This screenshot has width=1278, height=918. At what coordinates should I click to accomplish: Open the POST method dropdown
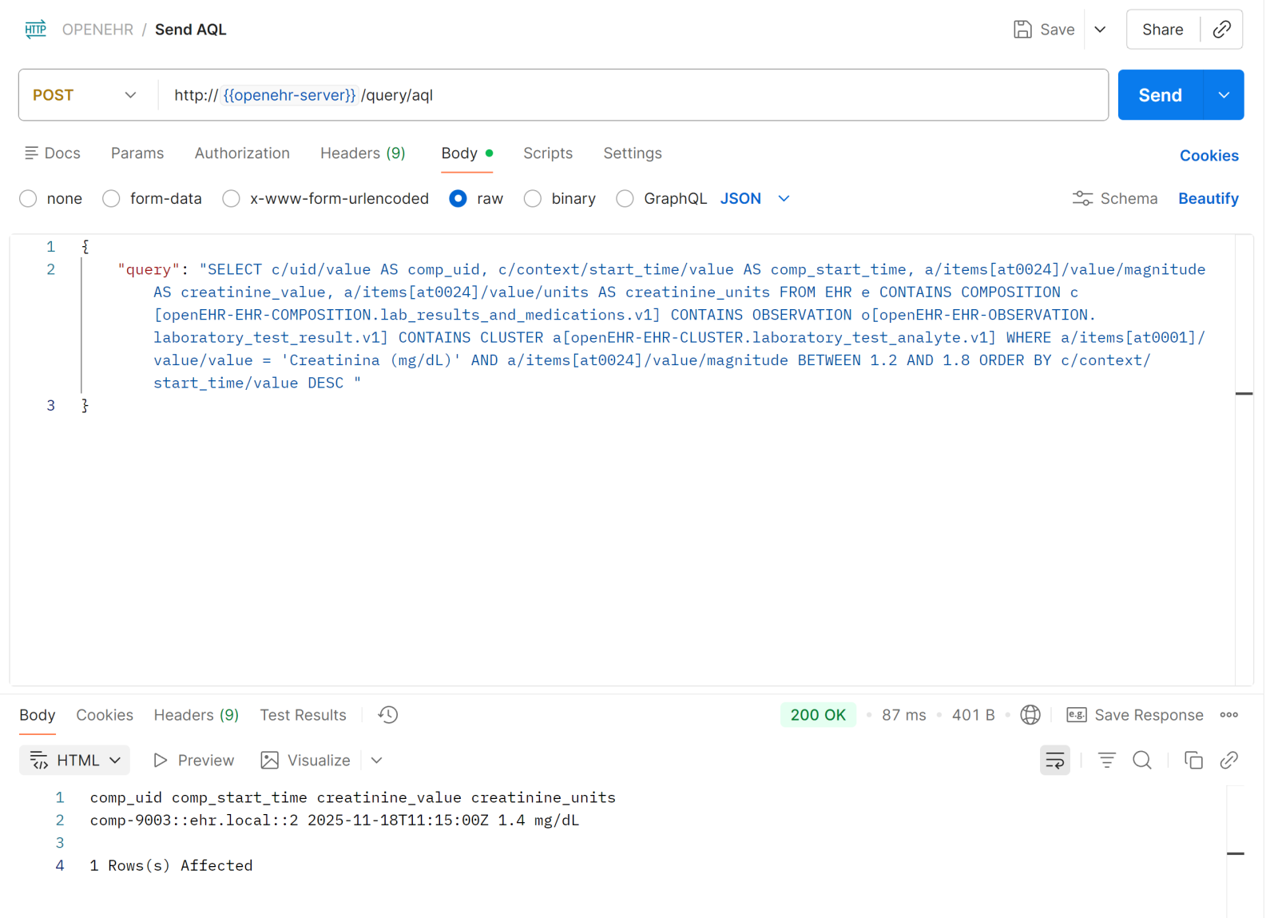85,95
